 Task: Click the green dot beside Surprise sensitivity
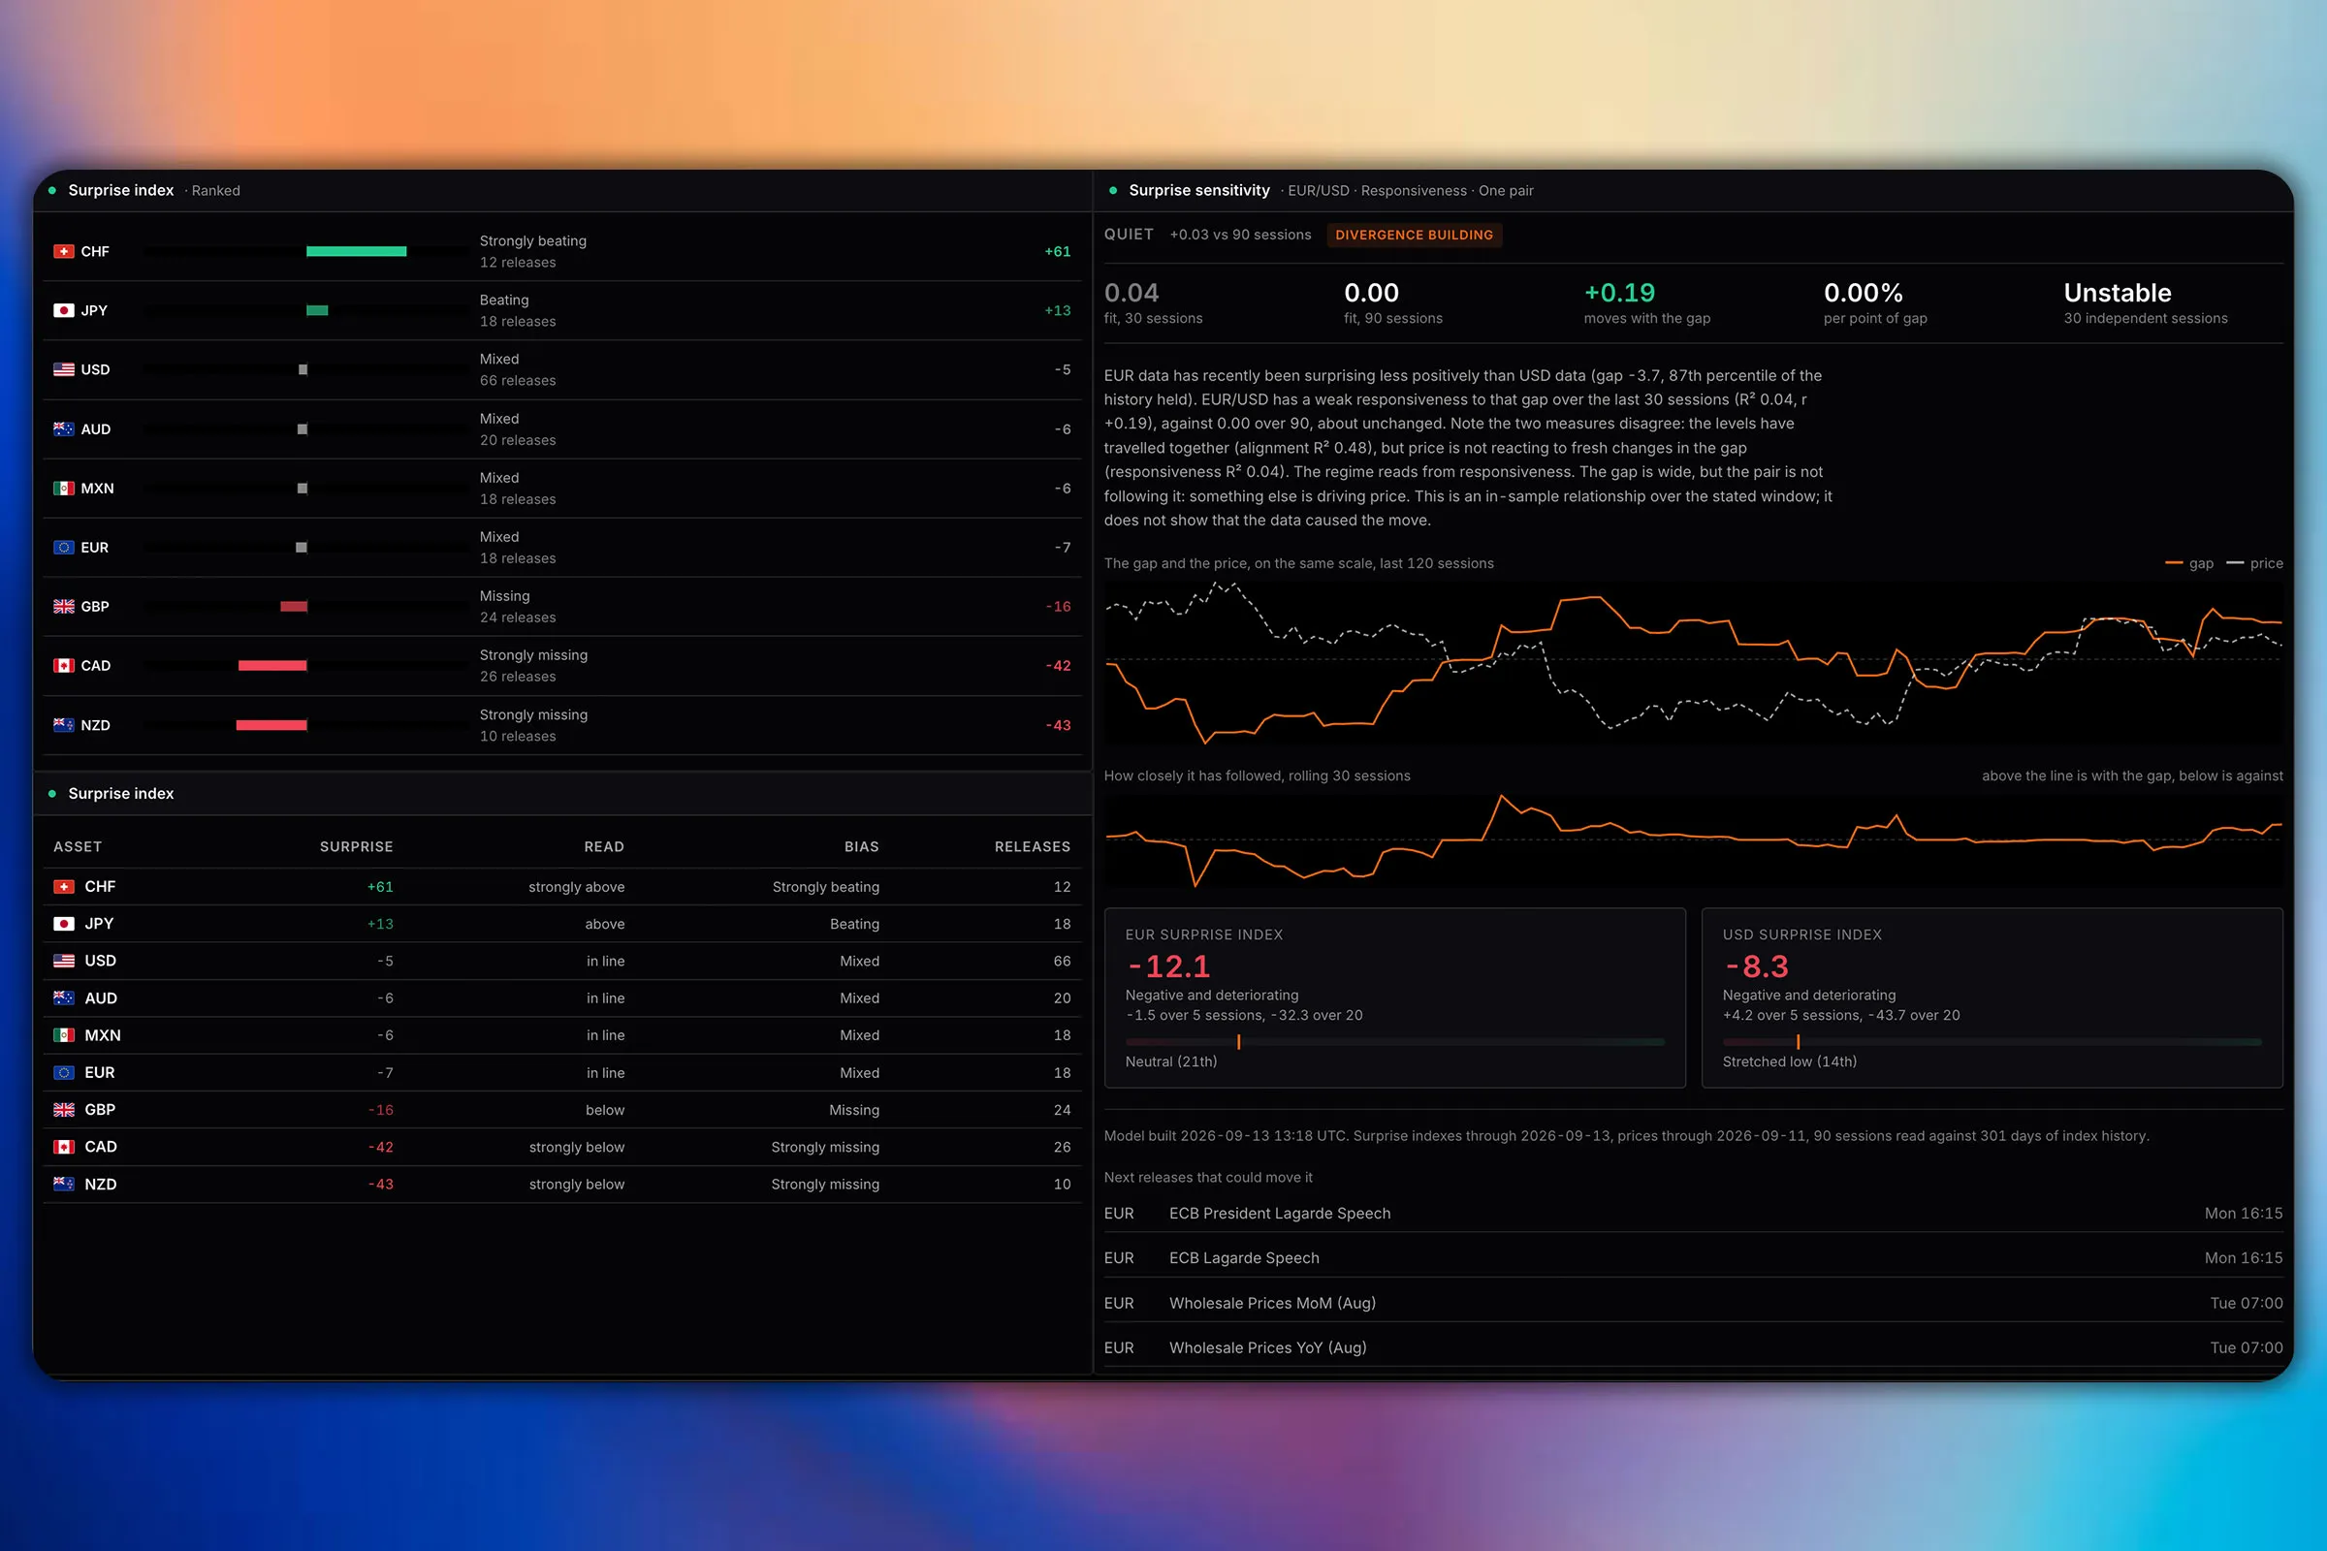coord(1113,190)
